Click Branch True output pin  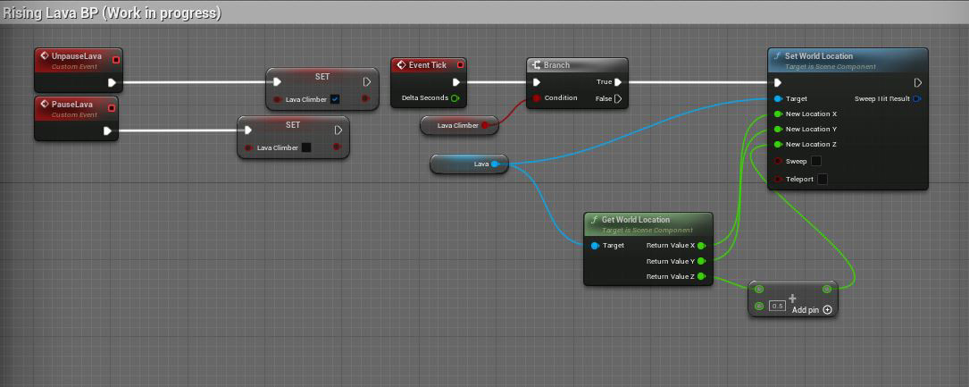click(x=618, y=81)
